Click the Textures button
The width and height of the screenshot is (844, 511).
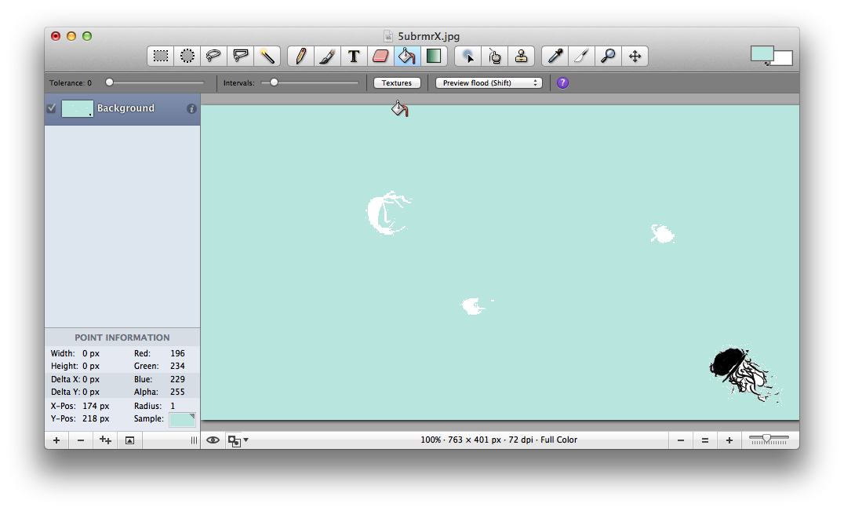coord(397,82)
